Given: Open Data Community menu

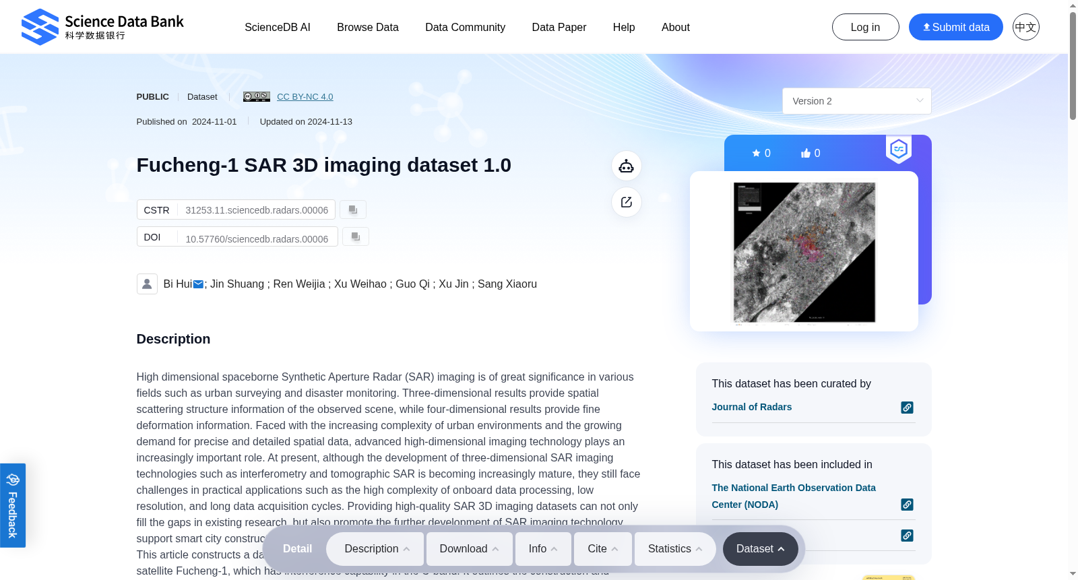Looking at the screenshot, I should pyautogui.click(x=465, y=28).
